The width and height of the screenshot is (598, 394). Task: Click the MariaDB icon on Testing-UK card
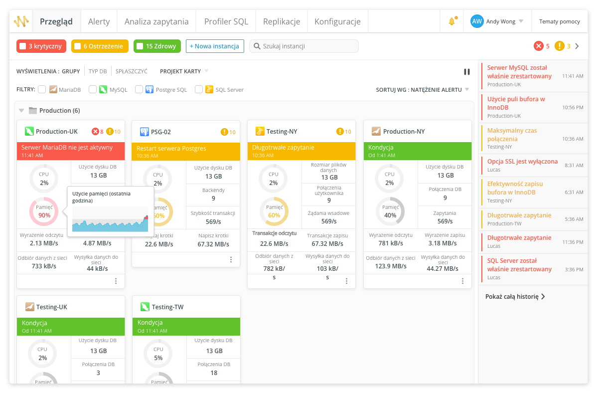pos(29,307)
